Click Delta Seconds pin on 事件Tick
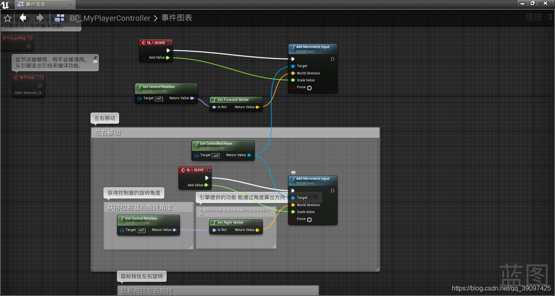This screenshot has height=296, width=555. click(39, 93)
